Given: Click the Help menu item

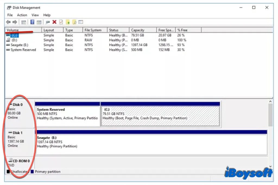Looking at the screenshot, I should pos(47,15).
